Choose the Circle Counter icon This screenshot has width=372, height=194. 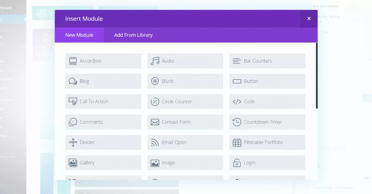[x=155, y=102]
